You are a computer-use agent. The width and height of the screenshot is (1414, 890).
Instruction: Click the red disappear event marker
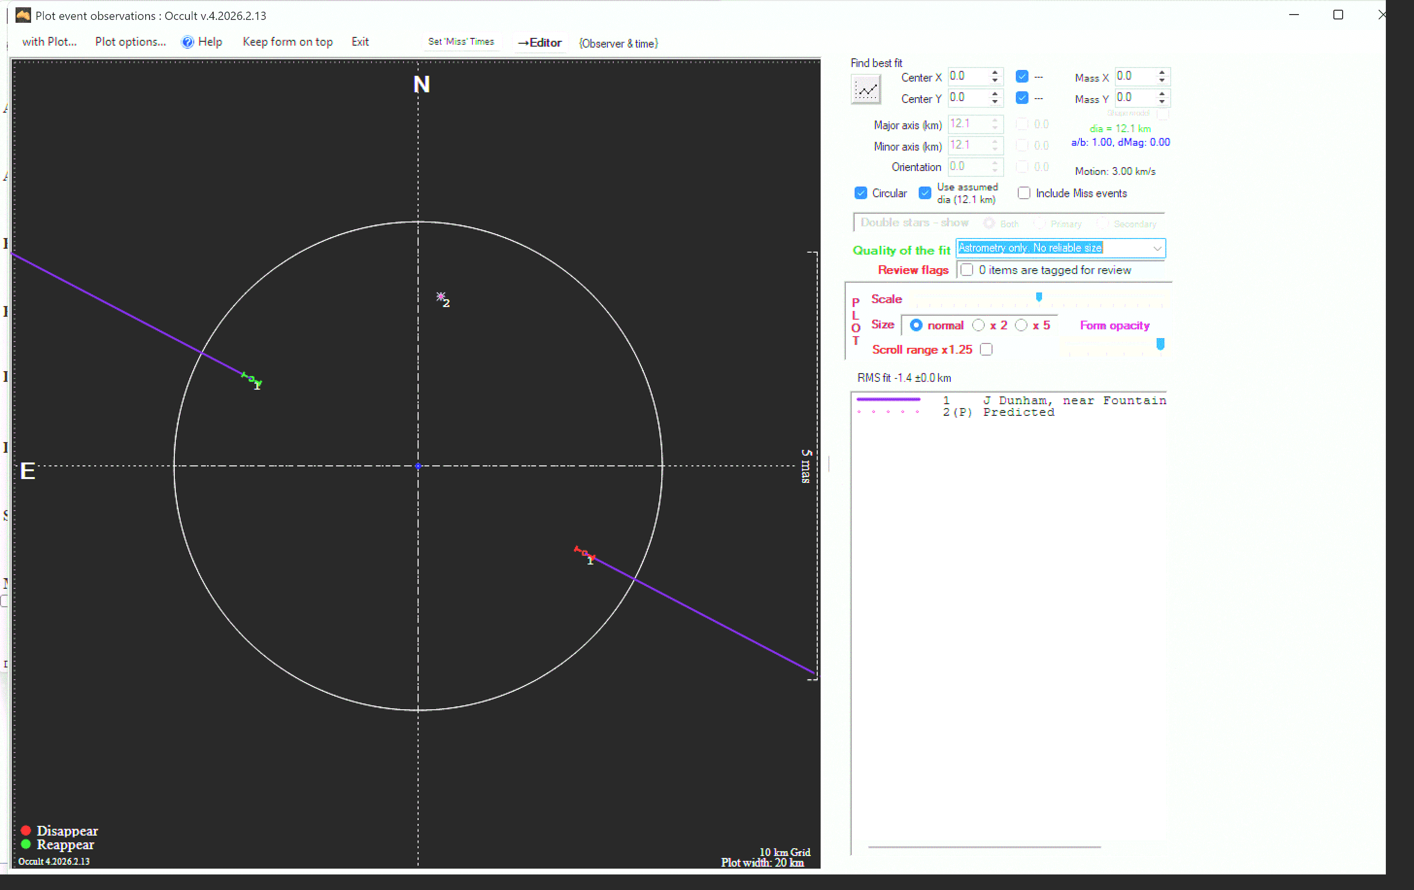point(584,553)
